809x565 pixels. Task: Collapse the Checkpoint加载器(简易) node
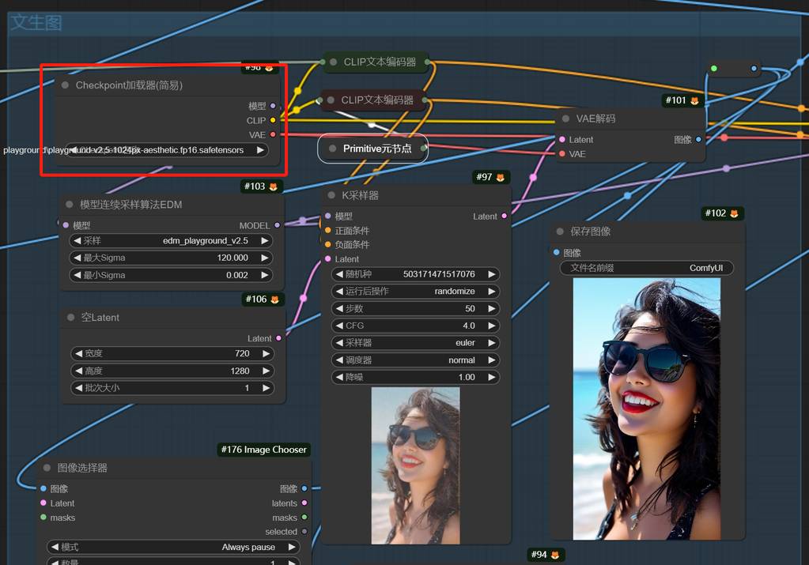(x=65, y=85)
